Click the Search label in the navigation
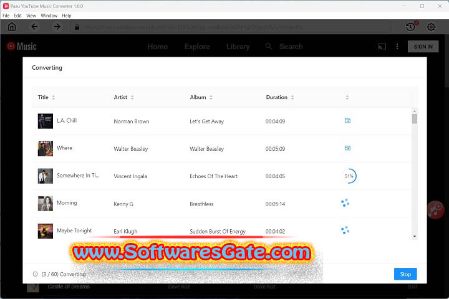The width and height of the screenshot is (449, 299). (291, 47)
